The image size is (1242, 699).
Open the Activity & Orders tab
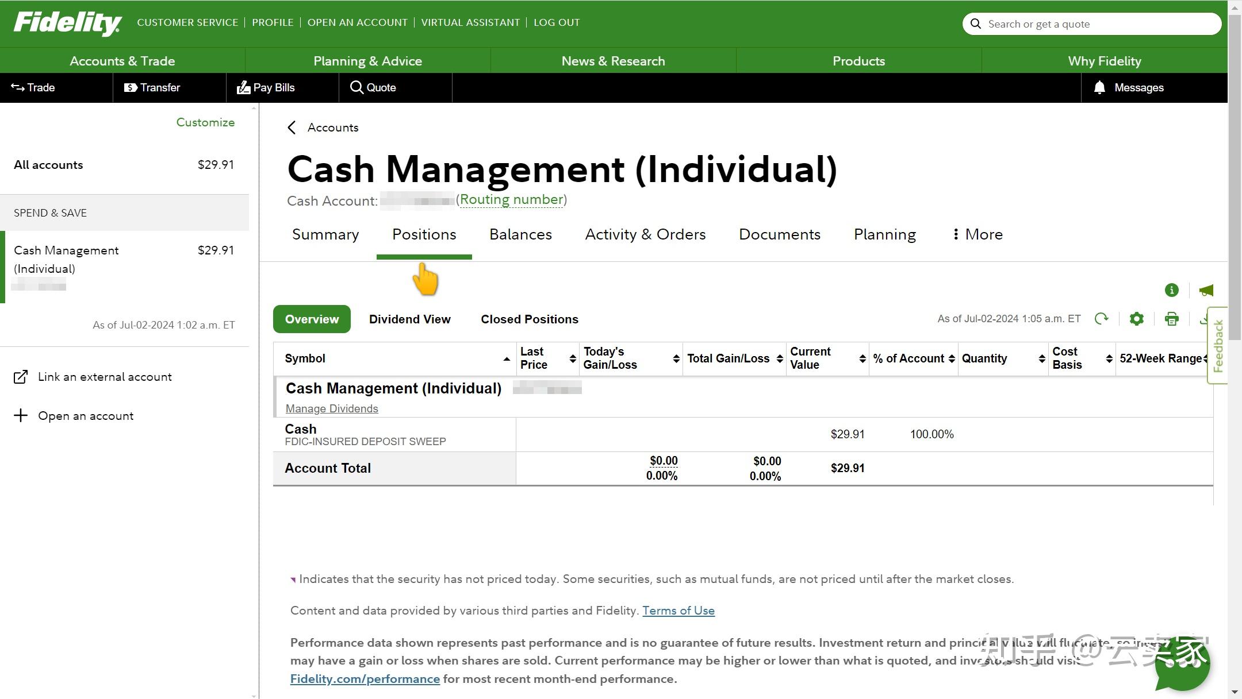tap(645, 234)
